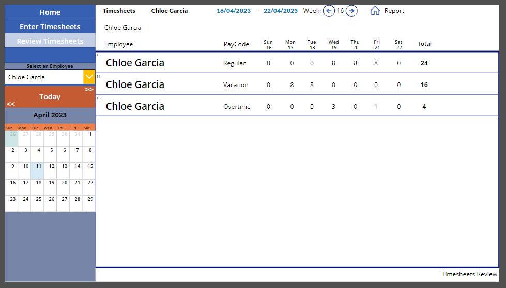
Task: Click Vacation row total 16
Action: pos(424,85)
